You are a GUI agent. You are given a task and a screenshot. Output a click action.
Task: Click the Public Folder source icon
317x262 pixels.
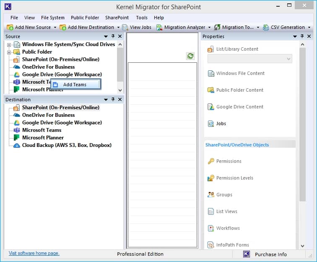17,52
